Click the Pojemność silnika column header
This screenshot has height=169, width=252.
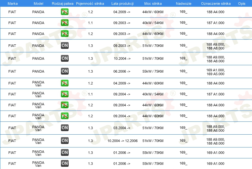(90, 4)
